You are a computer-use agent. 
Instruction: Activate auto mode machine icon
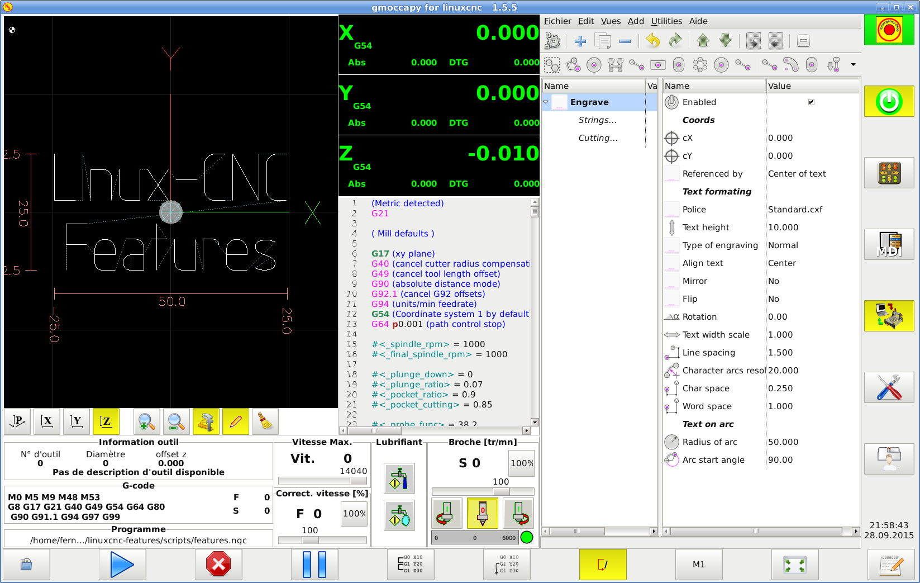[x=889, y=316]
